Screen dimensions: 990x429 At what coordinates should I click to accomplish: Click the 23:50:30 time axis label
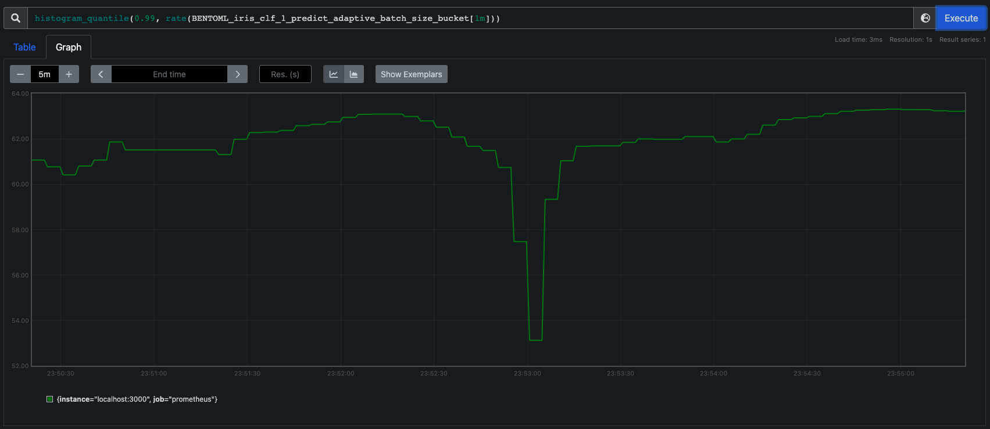pyautogui.click(x=60, y=373)
